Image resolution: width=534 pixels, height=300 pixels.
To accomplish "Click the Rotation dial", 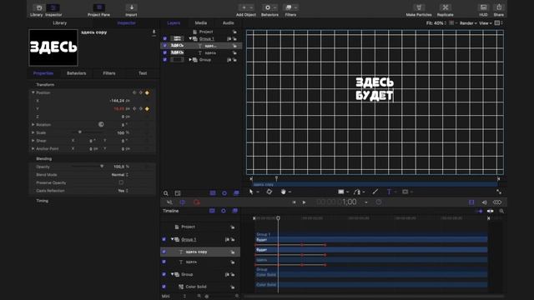I will coord(101,124).
